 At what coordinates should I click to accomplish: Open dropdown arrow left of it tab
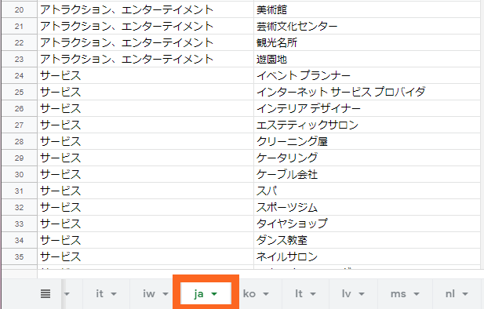tap(67, 294)
